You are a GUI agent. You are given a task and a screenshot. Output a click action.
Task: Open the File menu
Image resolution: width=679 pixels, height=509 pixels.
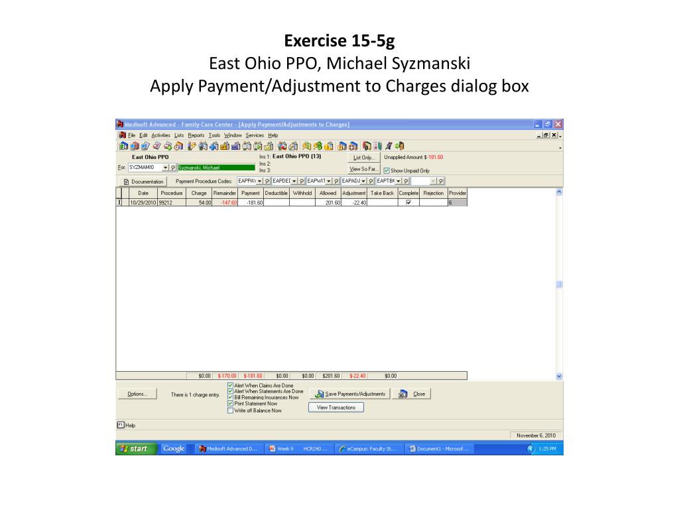click(x=132, y=135)
